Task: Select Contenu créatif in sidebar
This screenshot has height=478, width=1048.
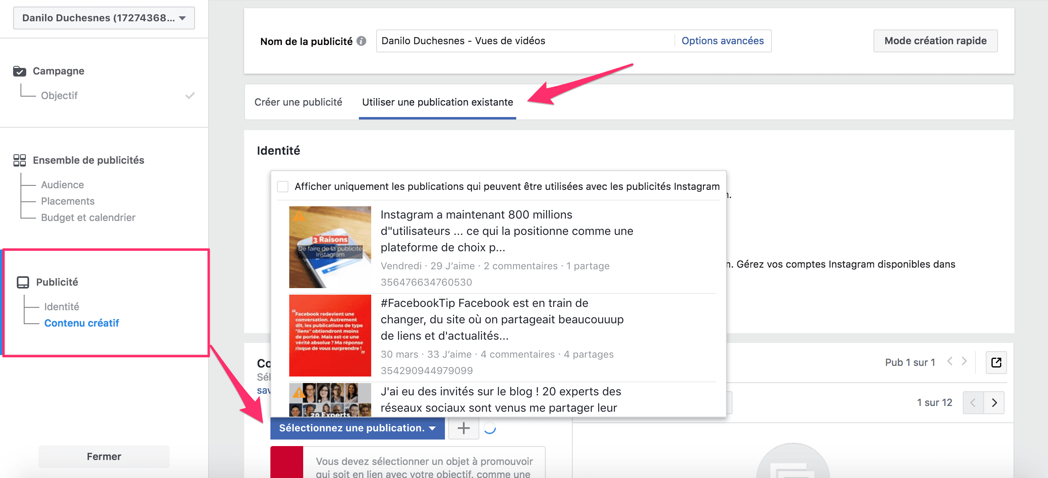Action: click(82, 323)
